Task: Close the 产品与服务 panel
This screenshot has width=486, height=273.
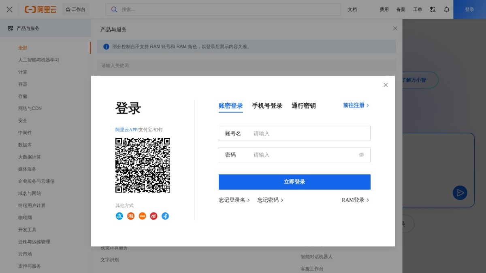Action: [395, 28]
